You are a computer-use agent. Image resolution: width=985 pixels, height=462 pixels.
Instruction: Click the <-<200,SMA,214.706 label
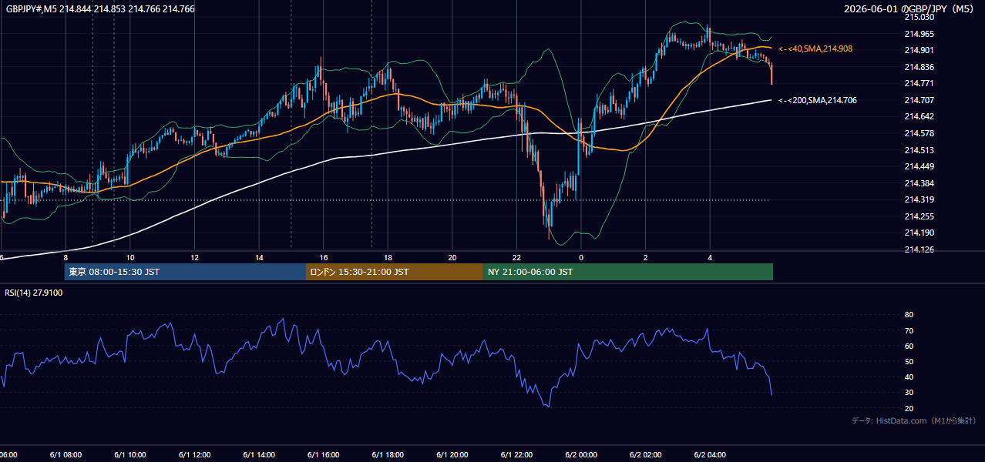(817, 100)
